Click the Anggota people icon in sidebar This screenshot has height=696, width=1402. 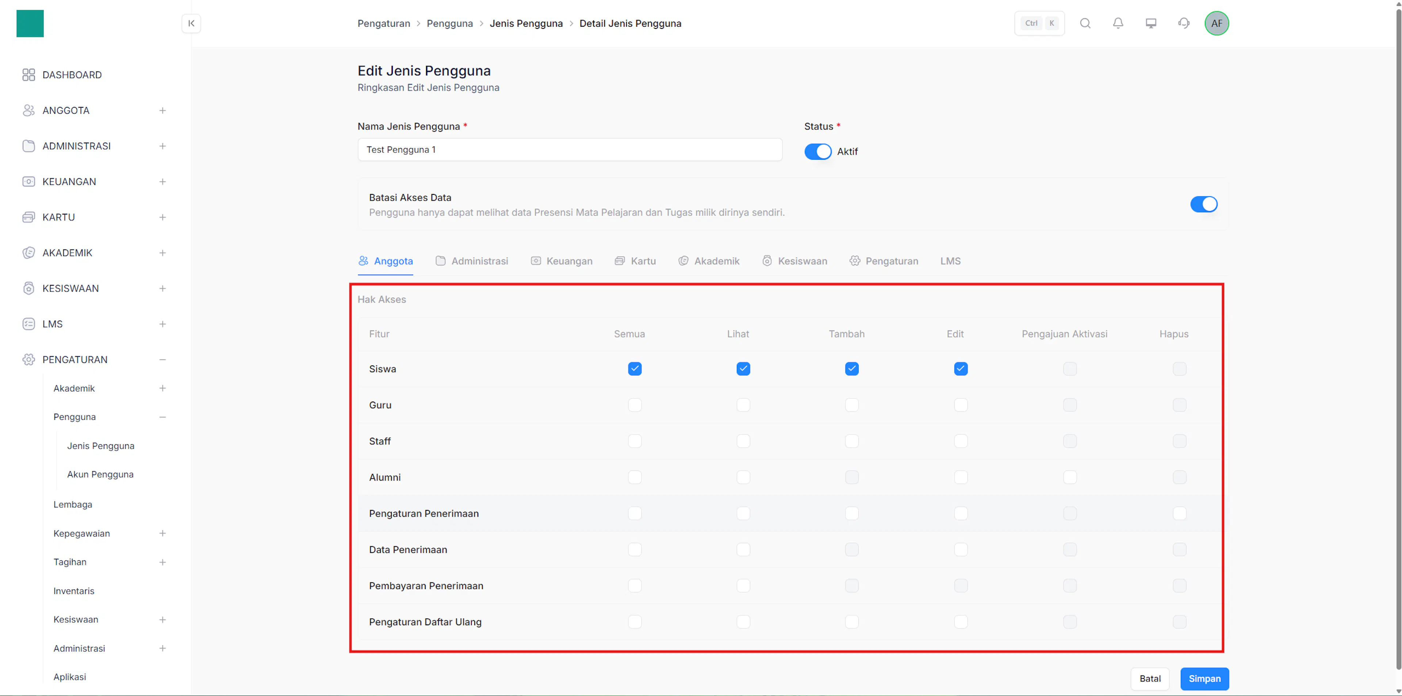29,111
